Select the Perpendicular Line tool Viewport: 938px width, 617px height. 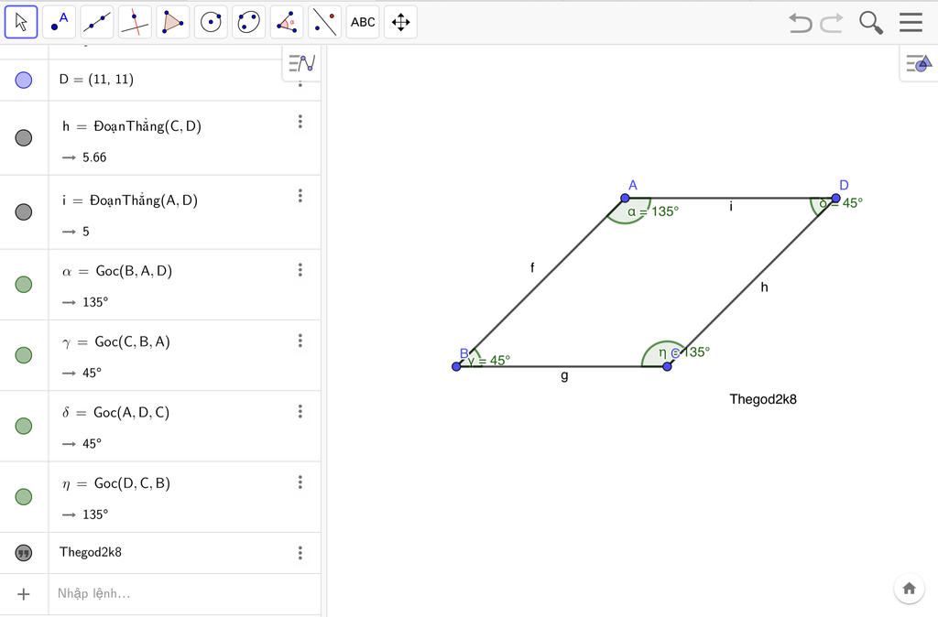click(135, 22)
